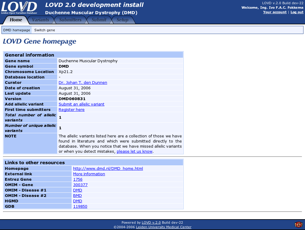305x230 pixels.
Task: Click the LOVD logo in header
Action: coord(19,8)
